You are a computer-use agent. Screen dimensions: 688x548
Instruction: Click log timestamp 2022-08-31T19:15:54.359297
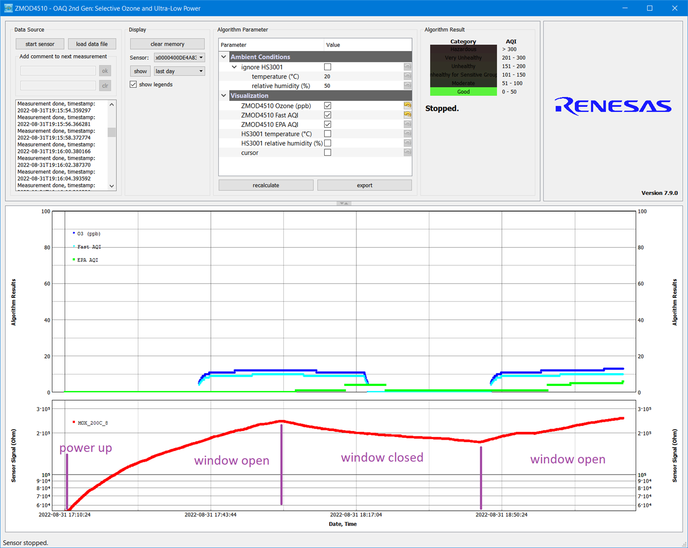[54, 111]
